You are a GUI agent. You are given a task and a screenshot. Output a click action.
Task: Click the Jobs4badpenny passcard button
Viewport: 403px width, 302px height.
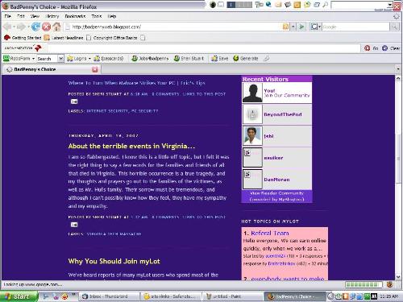click(x=150, y=58)
